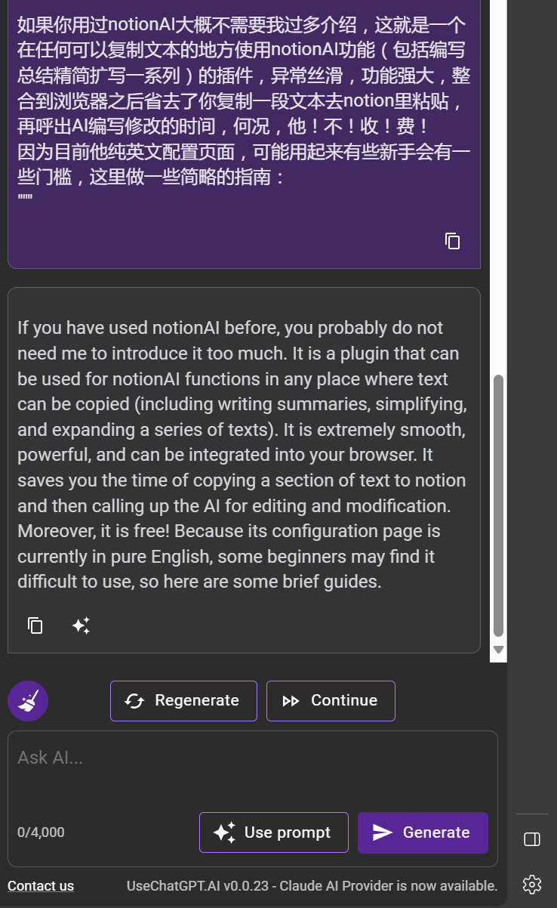Toggle the sidebar panel layout icon
This screenshot has width=557, height=908.
coord(531,839)
